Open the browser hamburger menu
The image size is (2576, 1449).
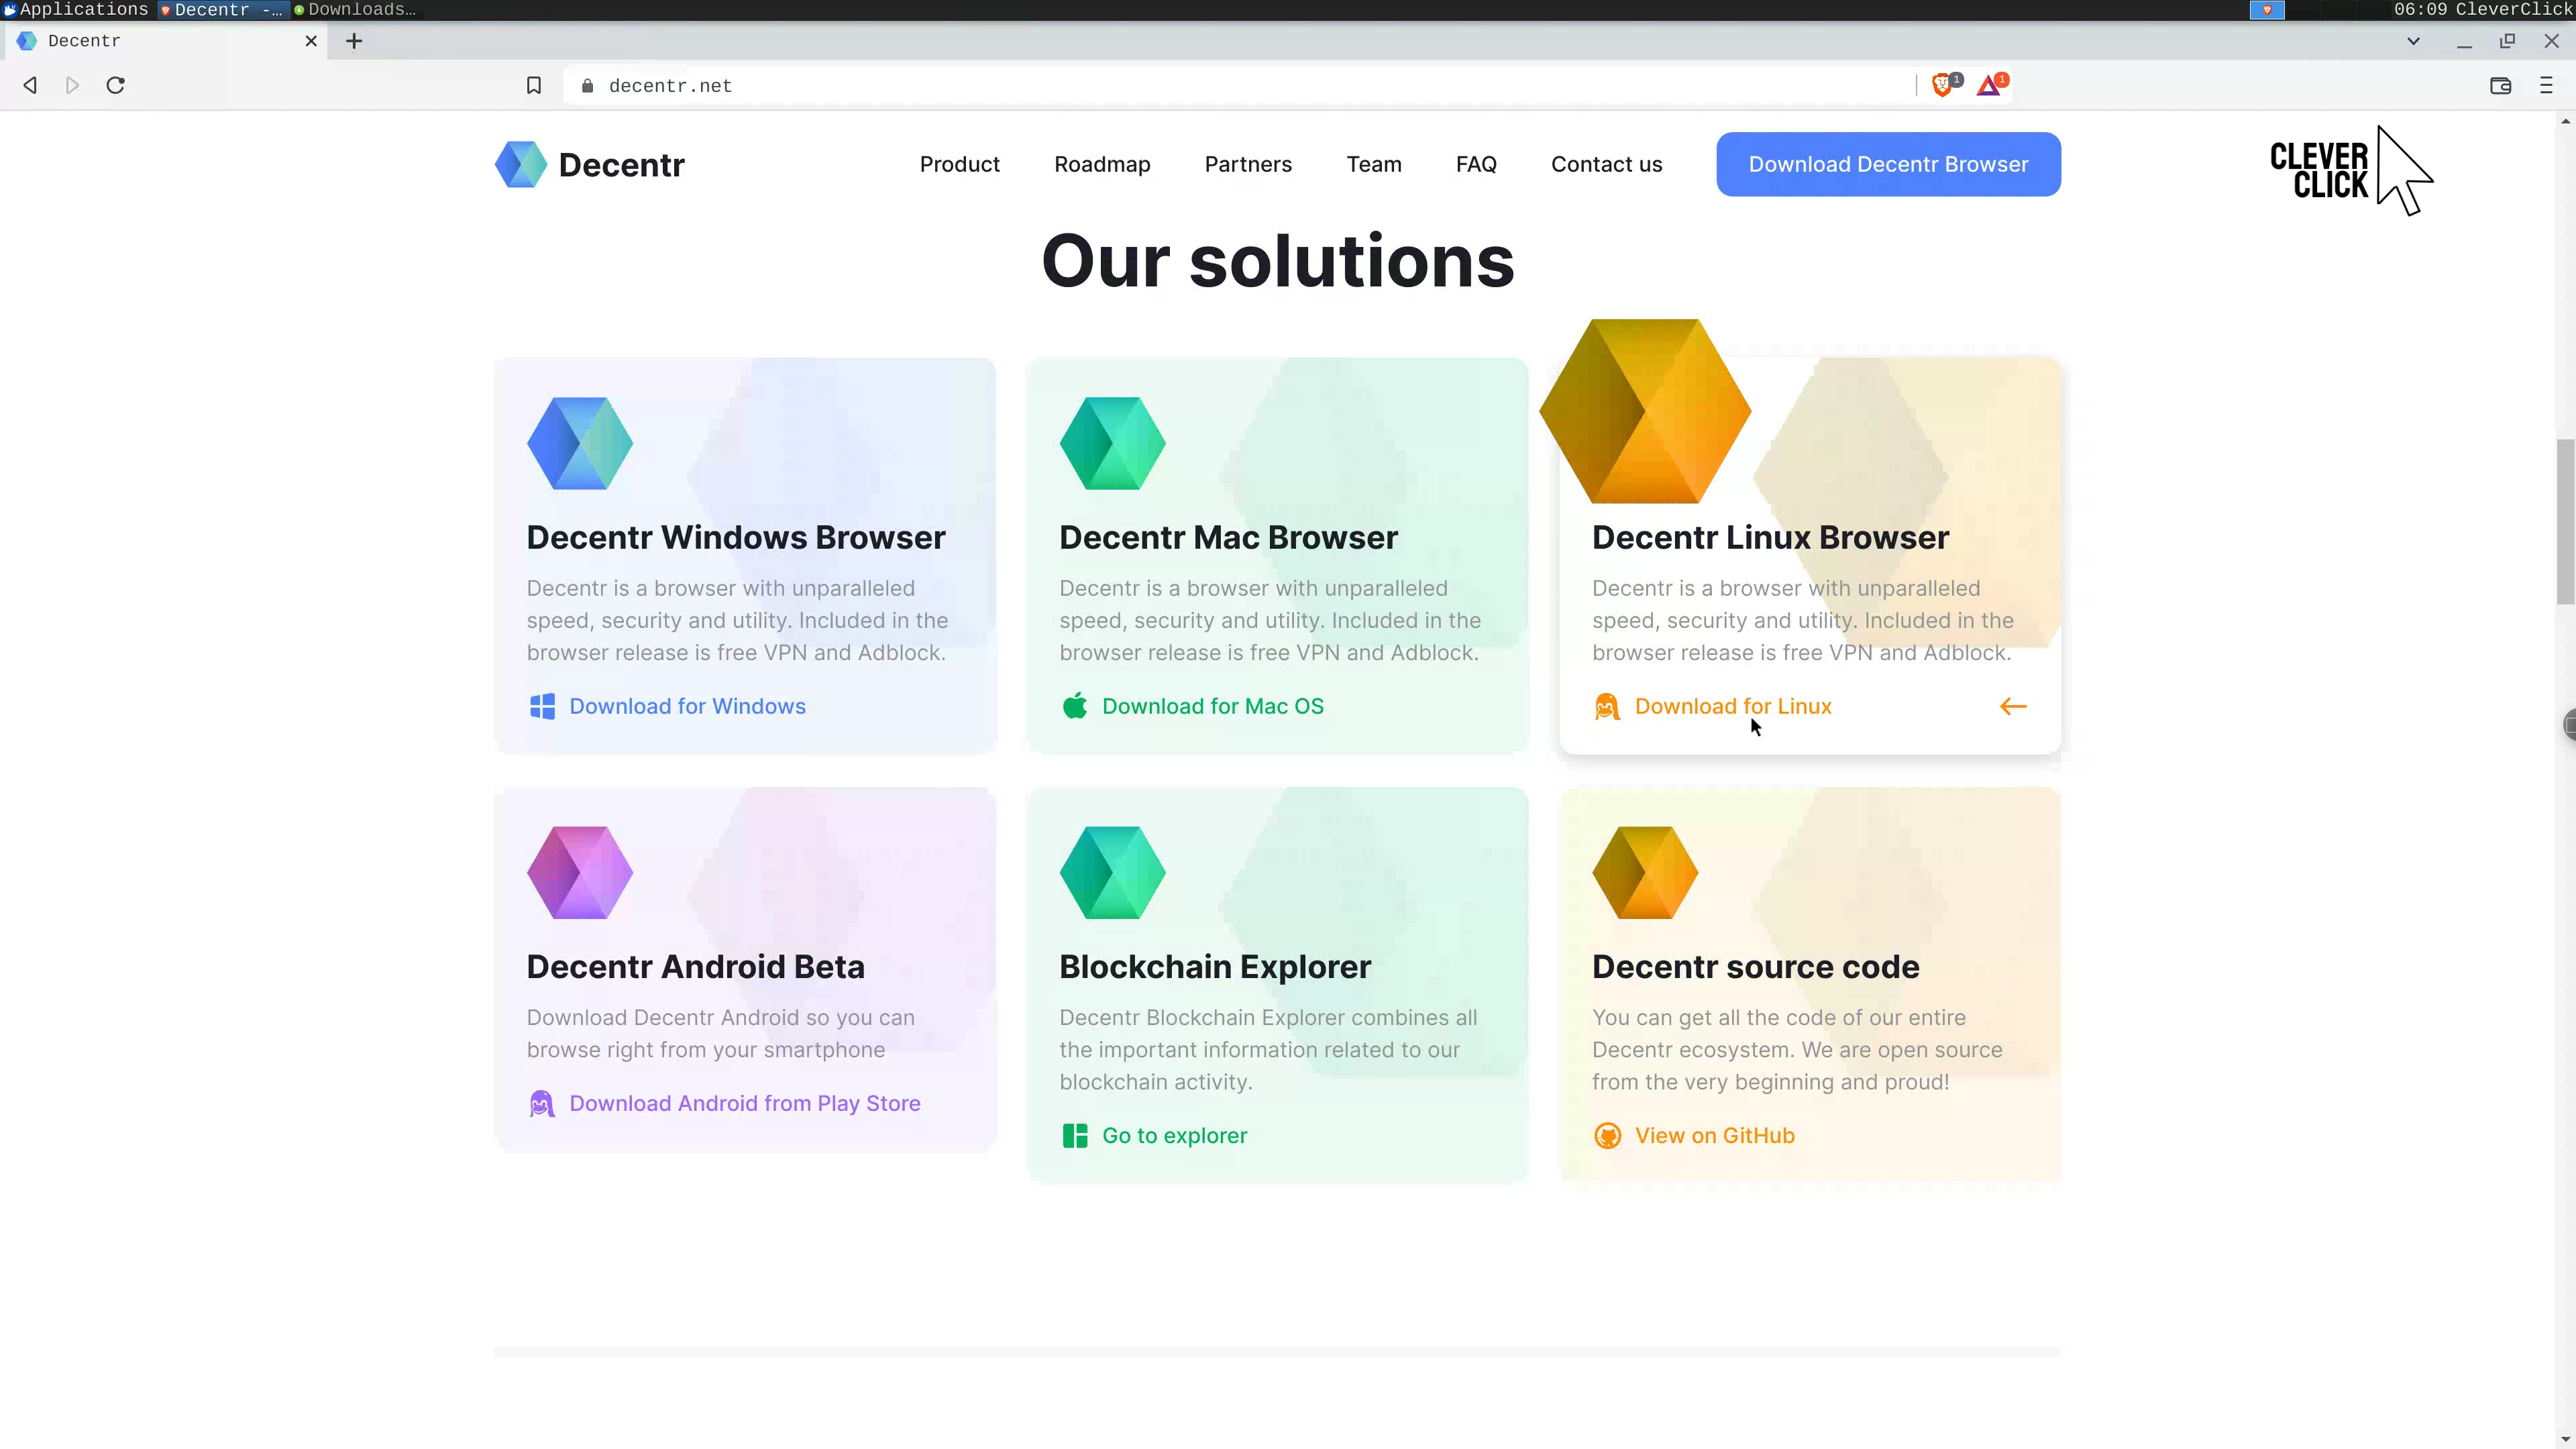2546,85
